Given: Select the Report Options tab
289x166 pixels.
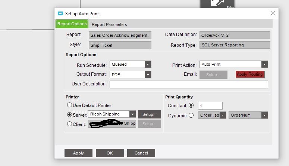Looking at the screenshot, I should coord(72,24).
